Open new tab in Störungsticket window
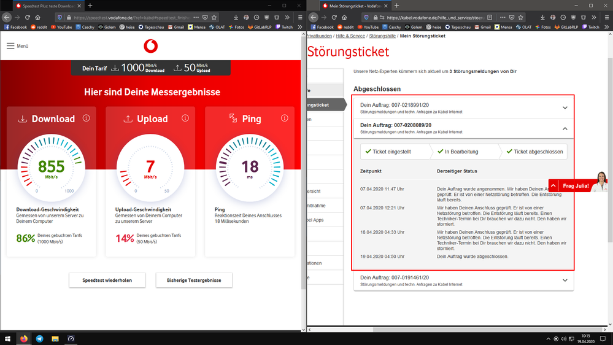The height and width of the screenshot is (345, 613). [396, 6]
